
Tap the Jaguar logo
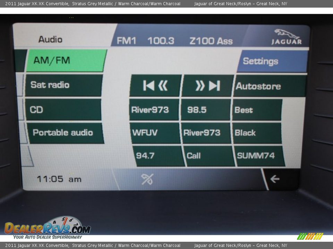[x=286, y=37]
